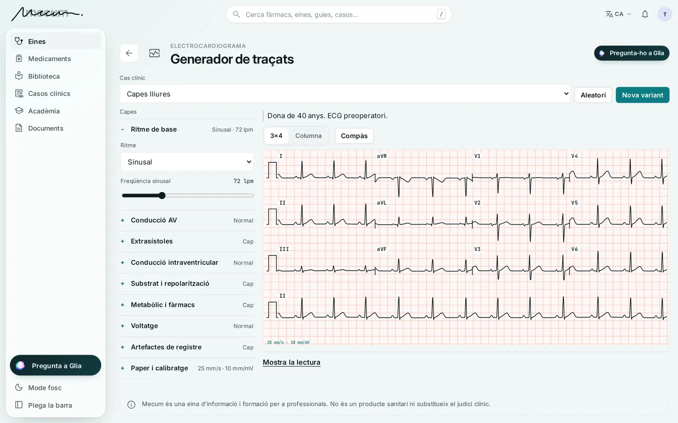Open the Ritme Sinusal dropdown
The height and width of the screenshot is (423, 678).
187,162
